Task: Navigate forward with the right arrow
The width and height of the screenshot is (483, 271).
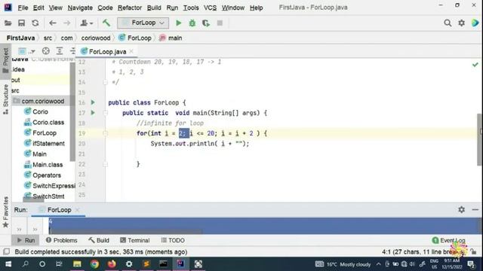Action: (66, 23)
